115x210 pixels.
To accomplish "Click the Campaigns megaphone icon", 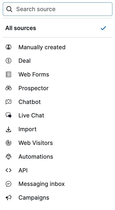I will click(9, 198).
